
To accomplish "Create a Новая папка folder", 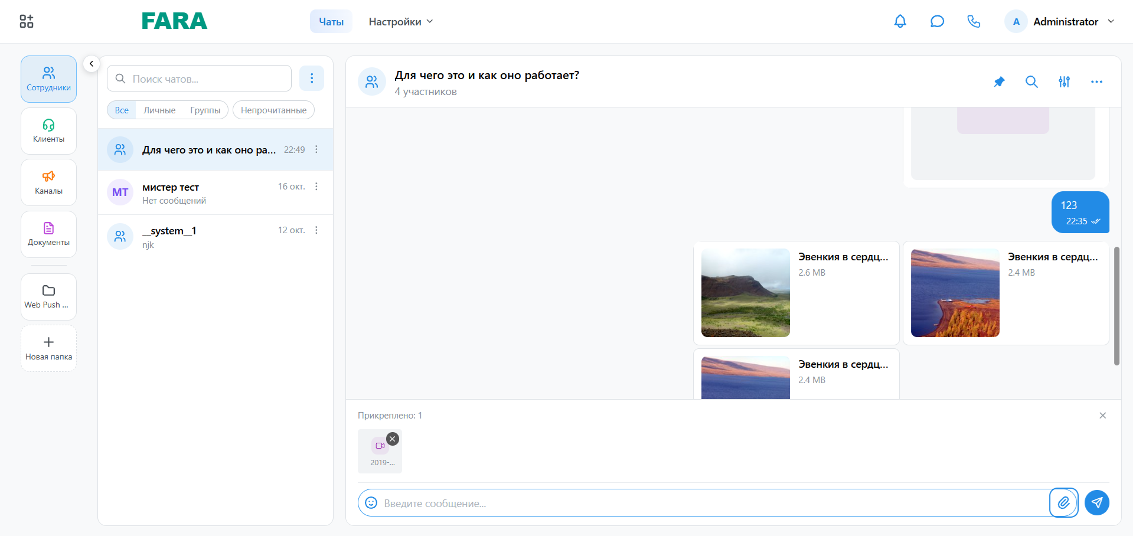I will 48,348.
